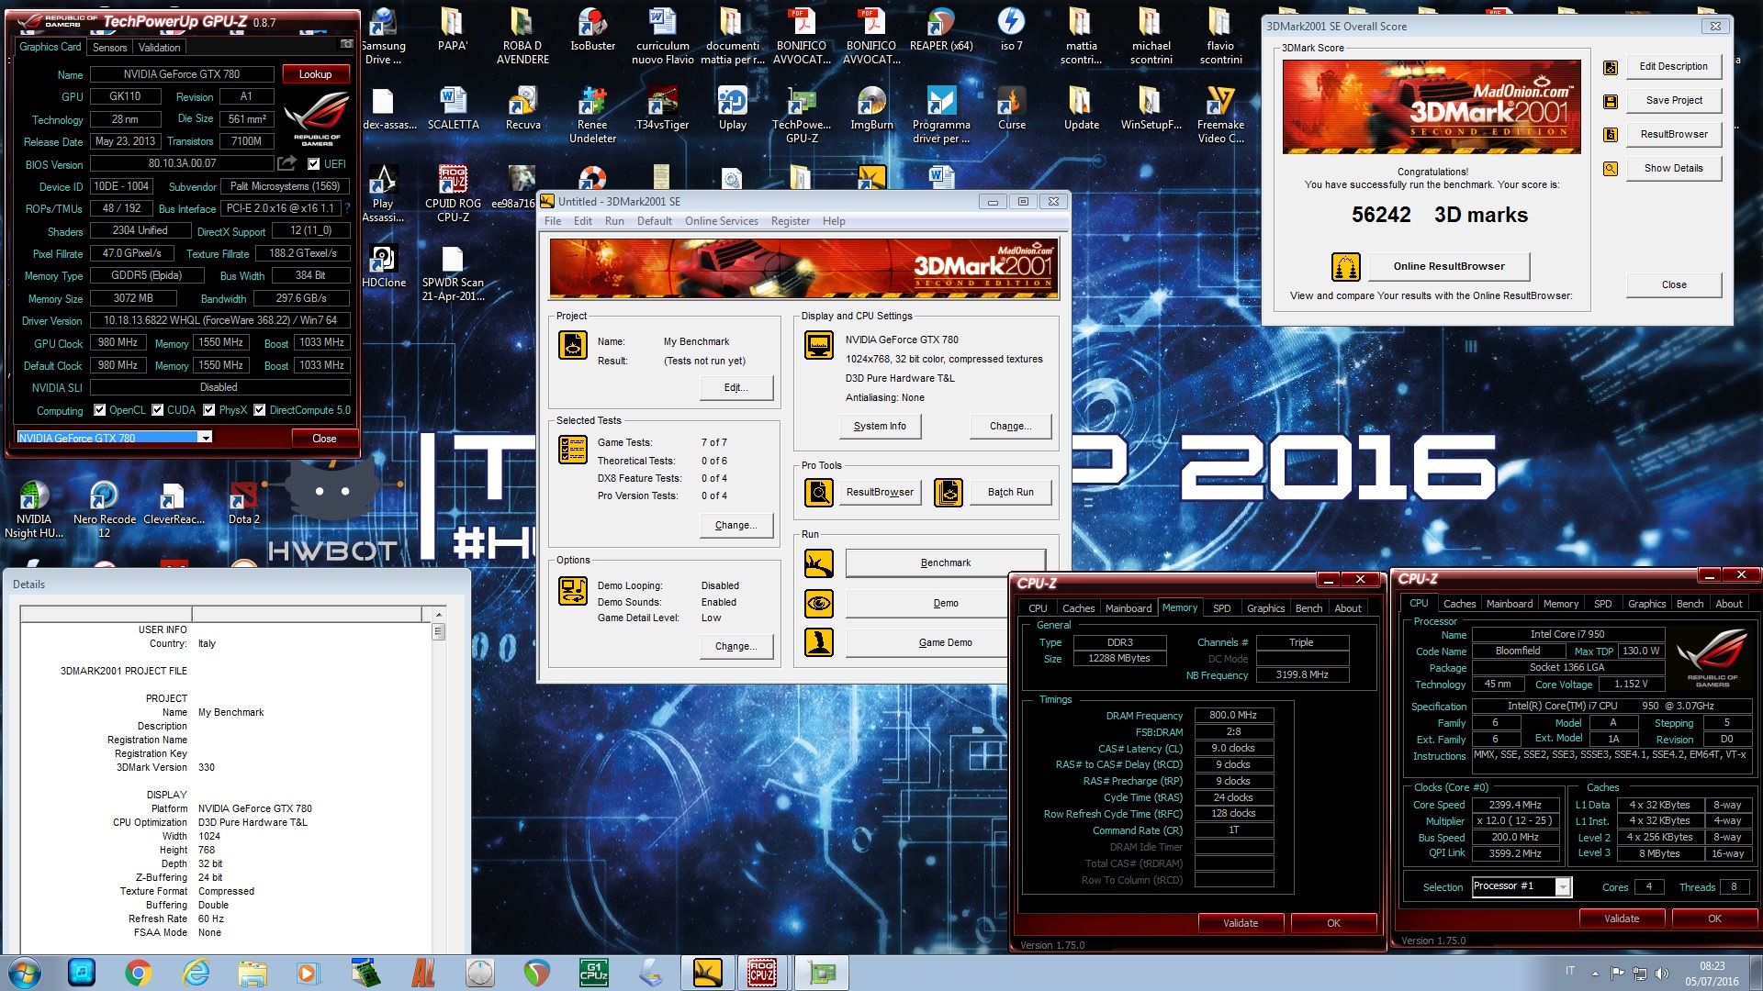This screenshot has height=991, width=1763.
Task: Open HDClone desktop shortcut
Action: tap(384, 266)
